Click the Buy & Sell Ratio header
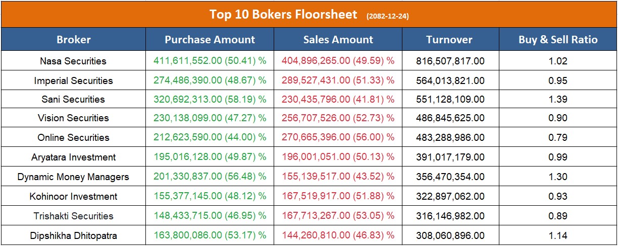The image size is (618, 246). [x=558, y=40]
